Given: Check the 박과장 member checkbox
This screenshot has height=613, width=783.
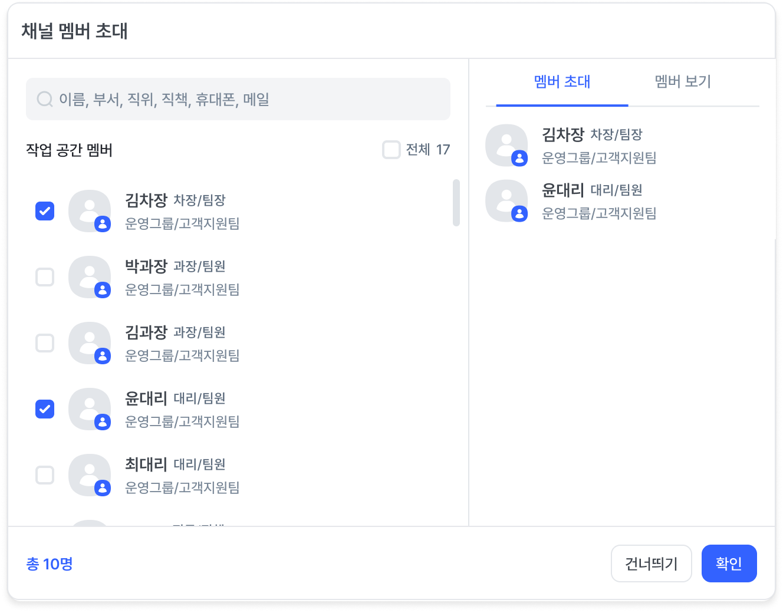Looking at the screenshot, I should pos(45,277).
